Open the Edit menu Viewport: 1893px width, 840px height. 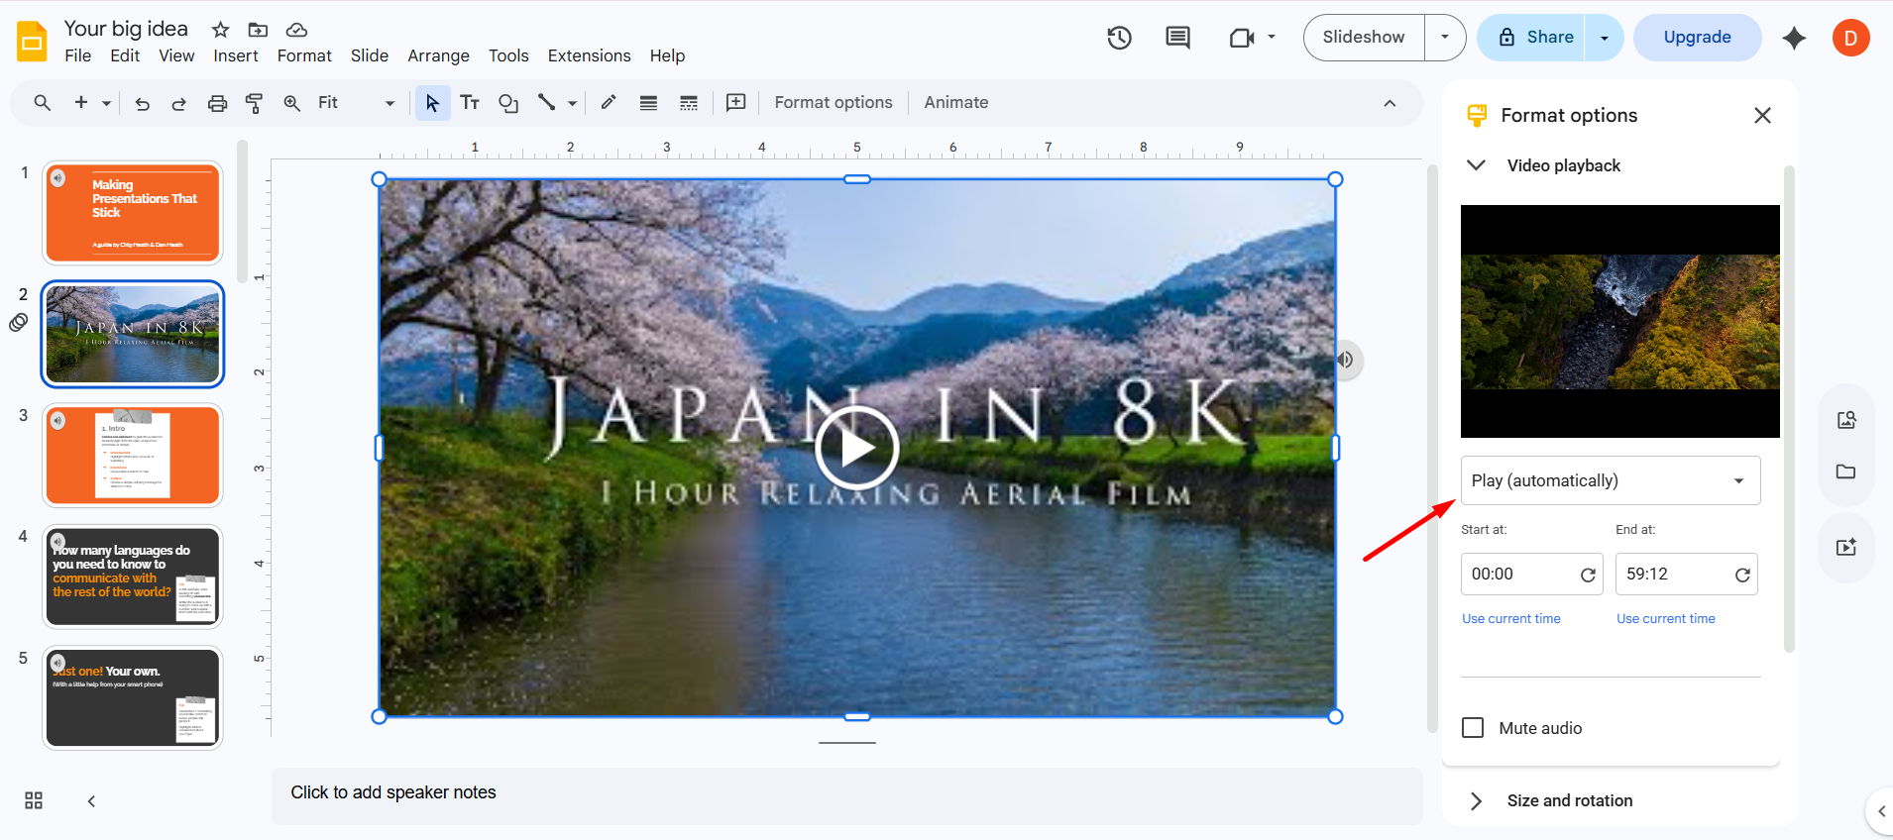pos(125,55)
